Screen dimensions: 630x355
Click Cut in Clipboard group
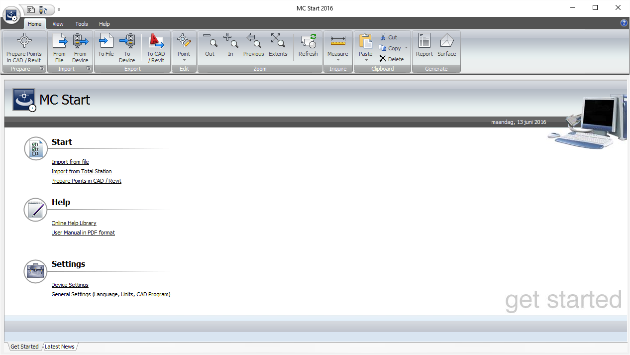[388, 37]
